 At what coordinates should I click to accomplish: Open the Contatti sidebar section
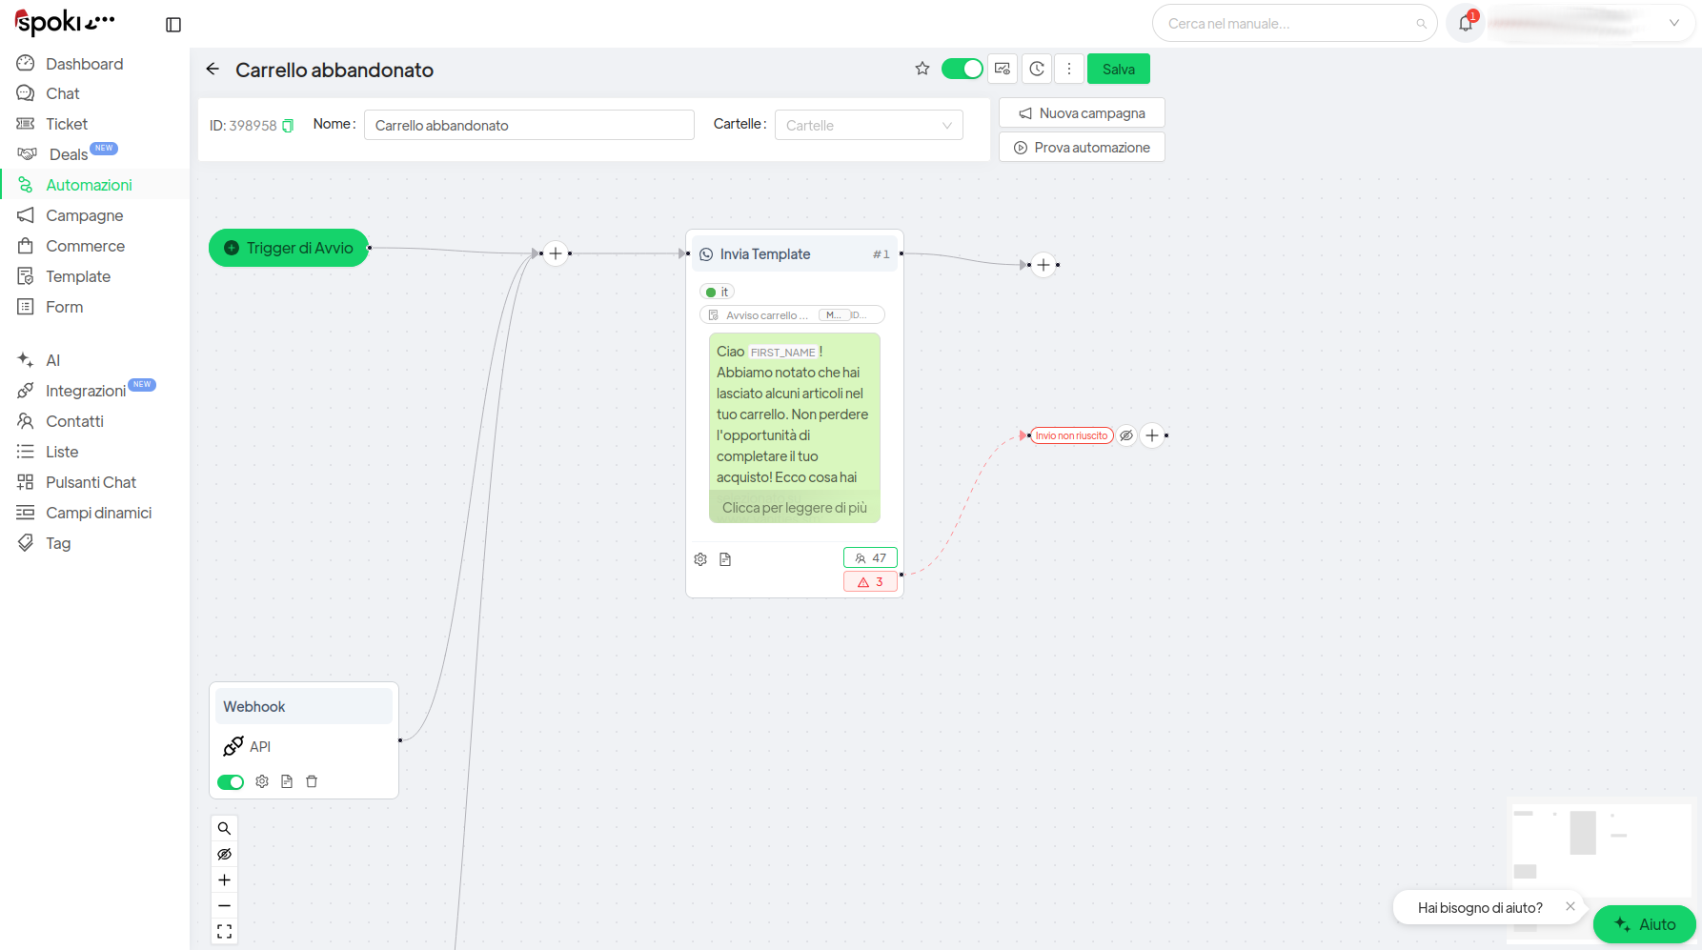74,421
